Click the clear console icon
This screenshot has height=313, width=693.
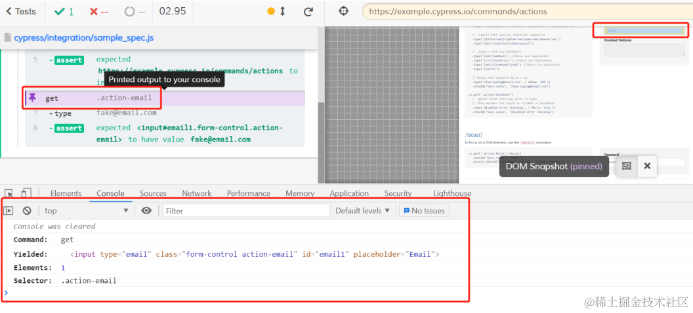[x=27, y=211]
